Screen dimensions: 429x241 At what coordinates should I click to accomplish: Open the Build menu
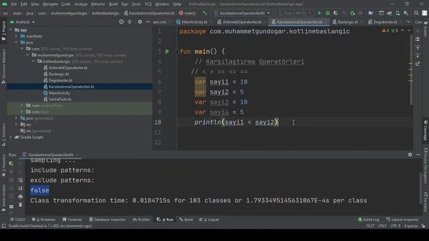click(113, 4)
